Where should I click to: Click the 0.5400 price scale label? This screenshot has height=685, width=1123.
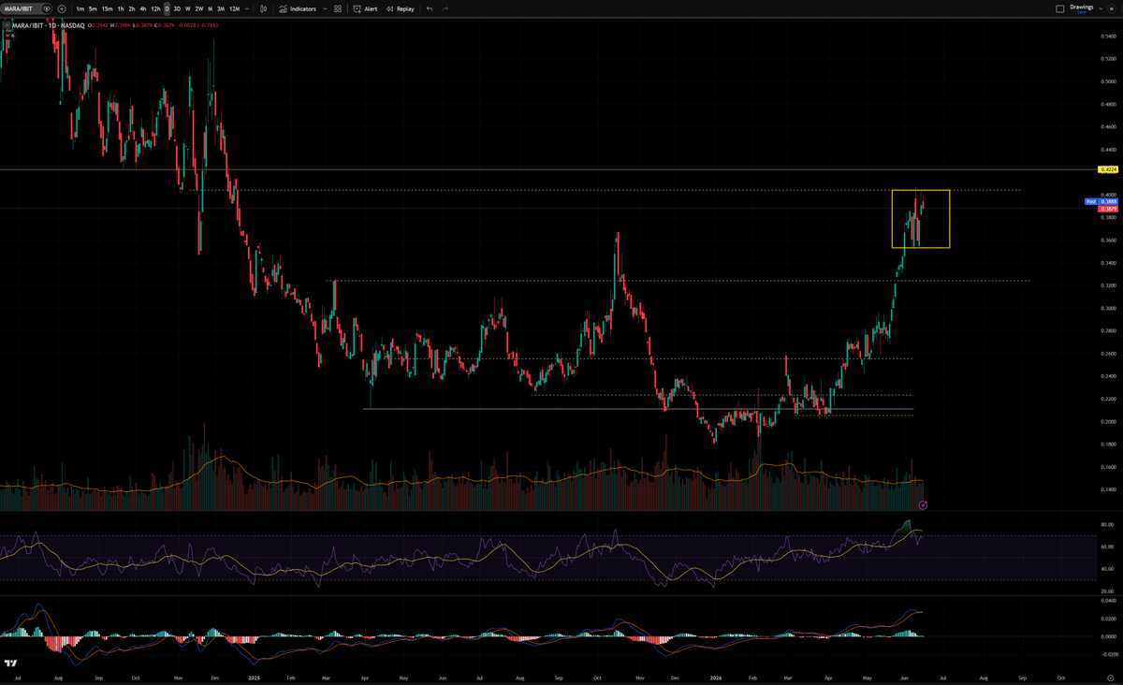1107,36
